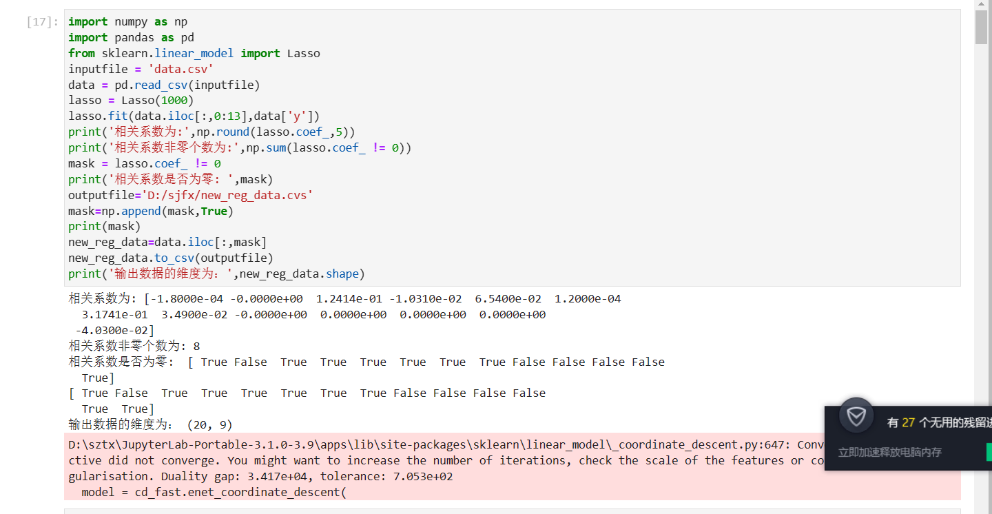Click the '有 27 个无用的残留' notification title
The image size is (992, 514).
click(x=938, y=422)
